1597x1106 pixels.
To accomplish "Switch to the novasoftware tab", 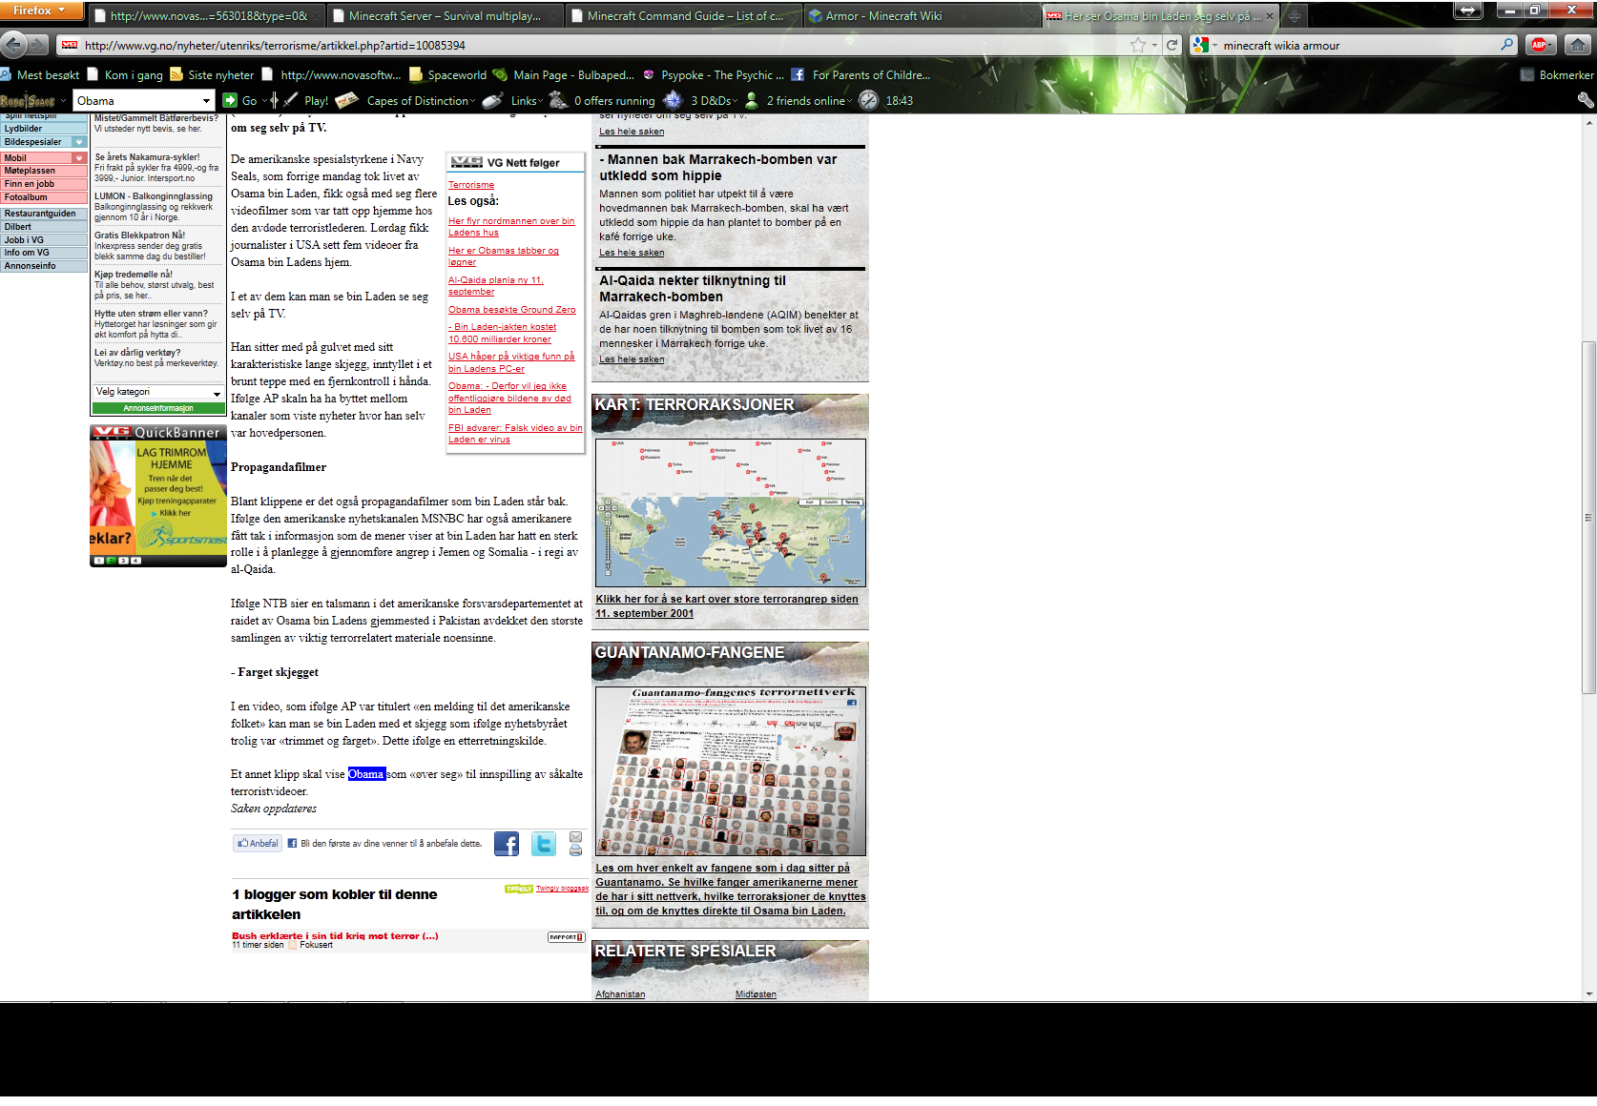I will 207,16.
